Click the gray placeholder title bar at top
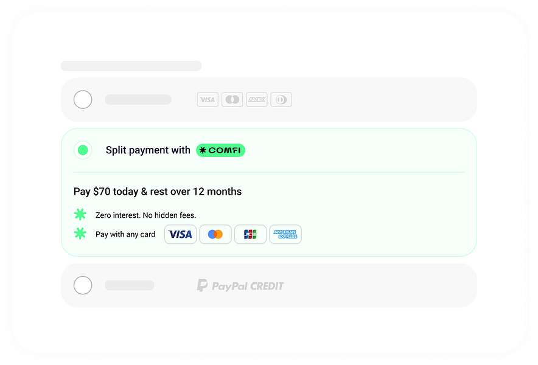This screenshot has height=365, width=538. [131, 66]
